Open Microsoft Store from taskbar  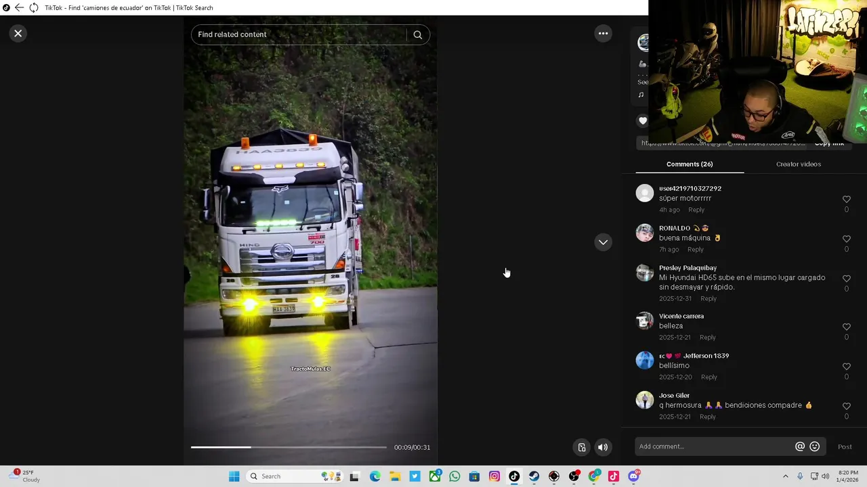click(x=474, y=476)
